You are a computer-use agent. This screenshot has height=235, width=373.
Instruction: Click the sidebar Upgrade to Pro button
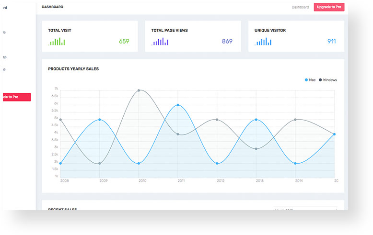[16, 97]
